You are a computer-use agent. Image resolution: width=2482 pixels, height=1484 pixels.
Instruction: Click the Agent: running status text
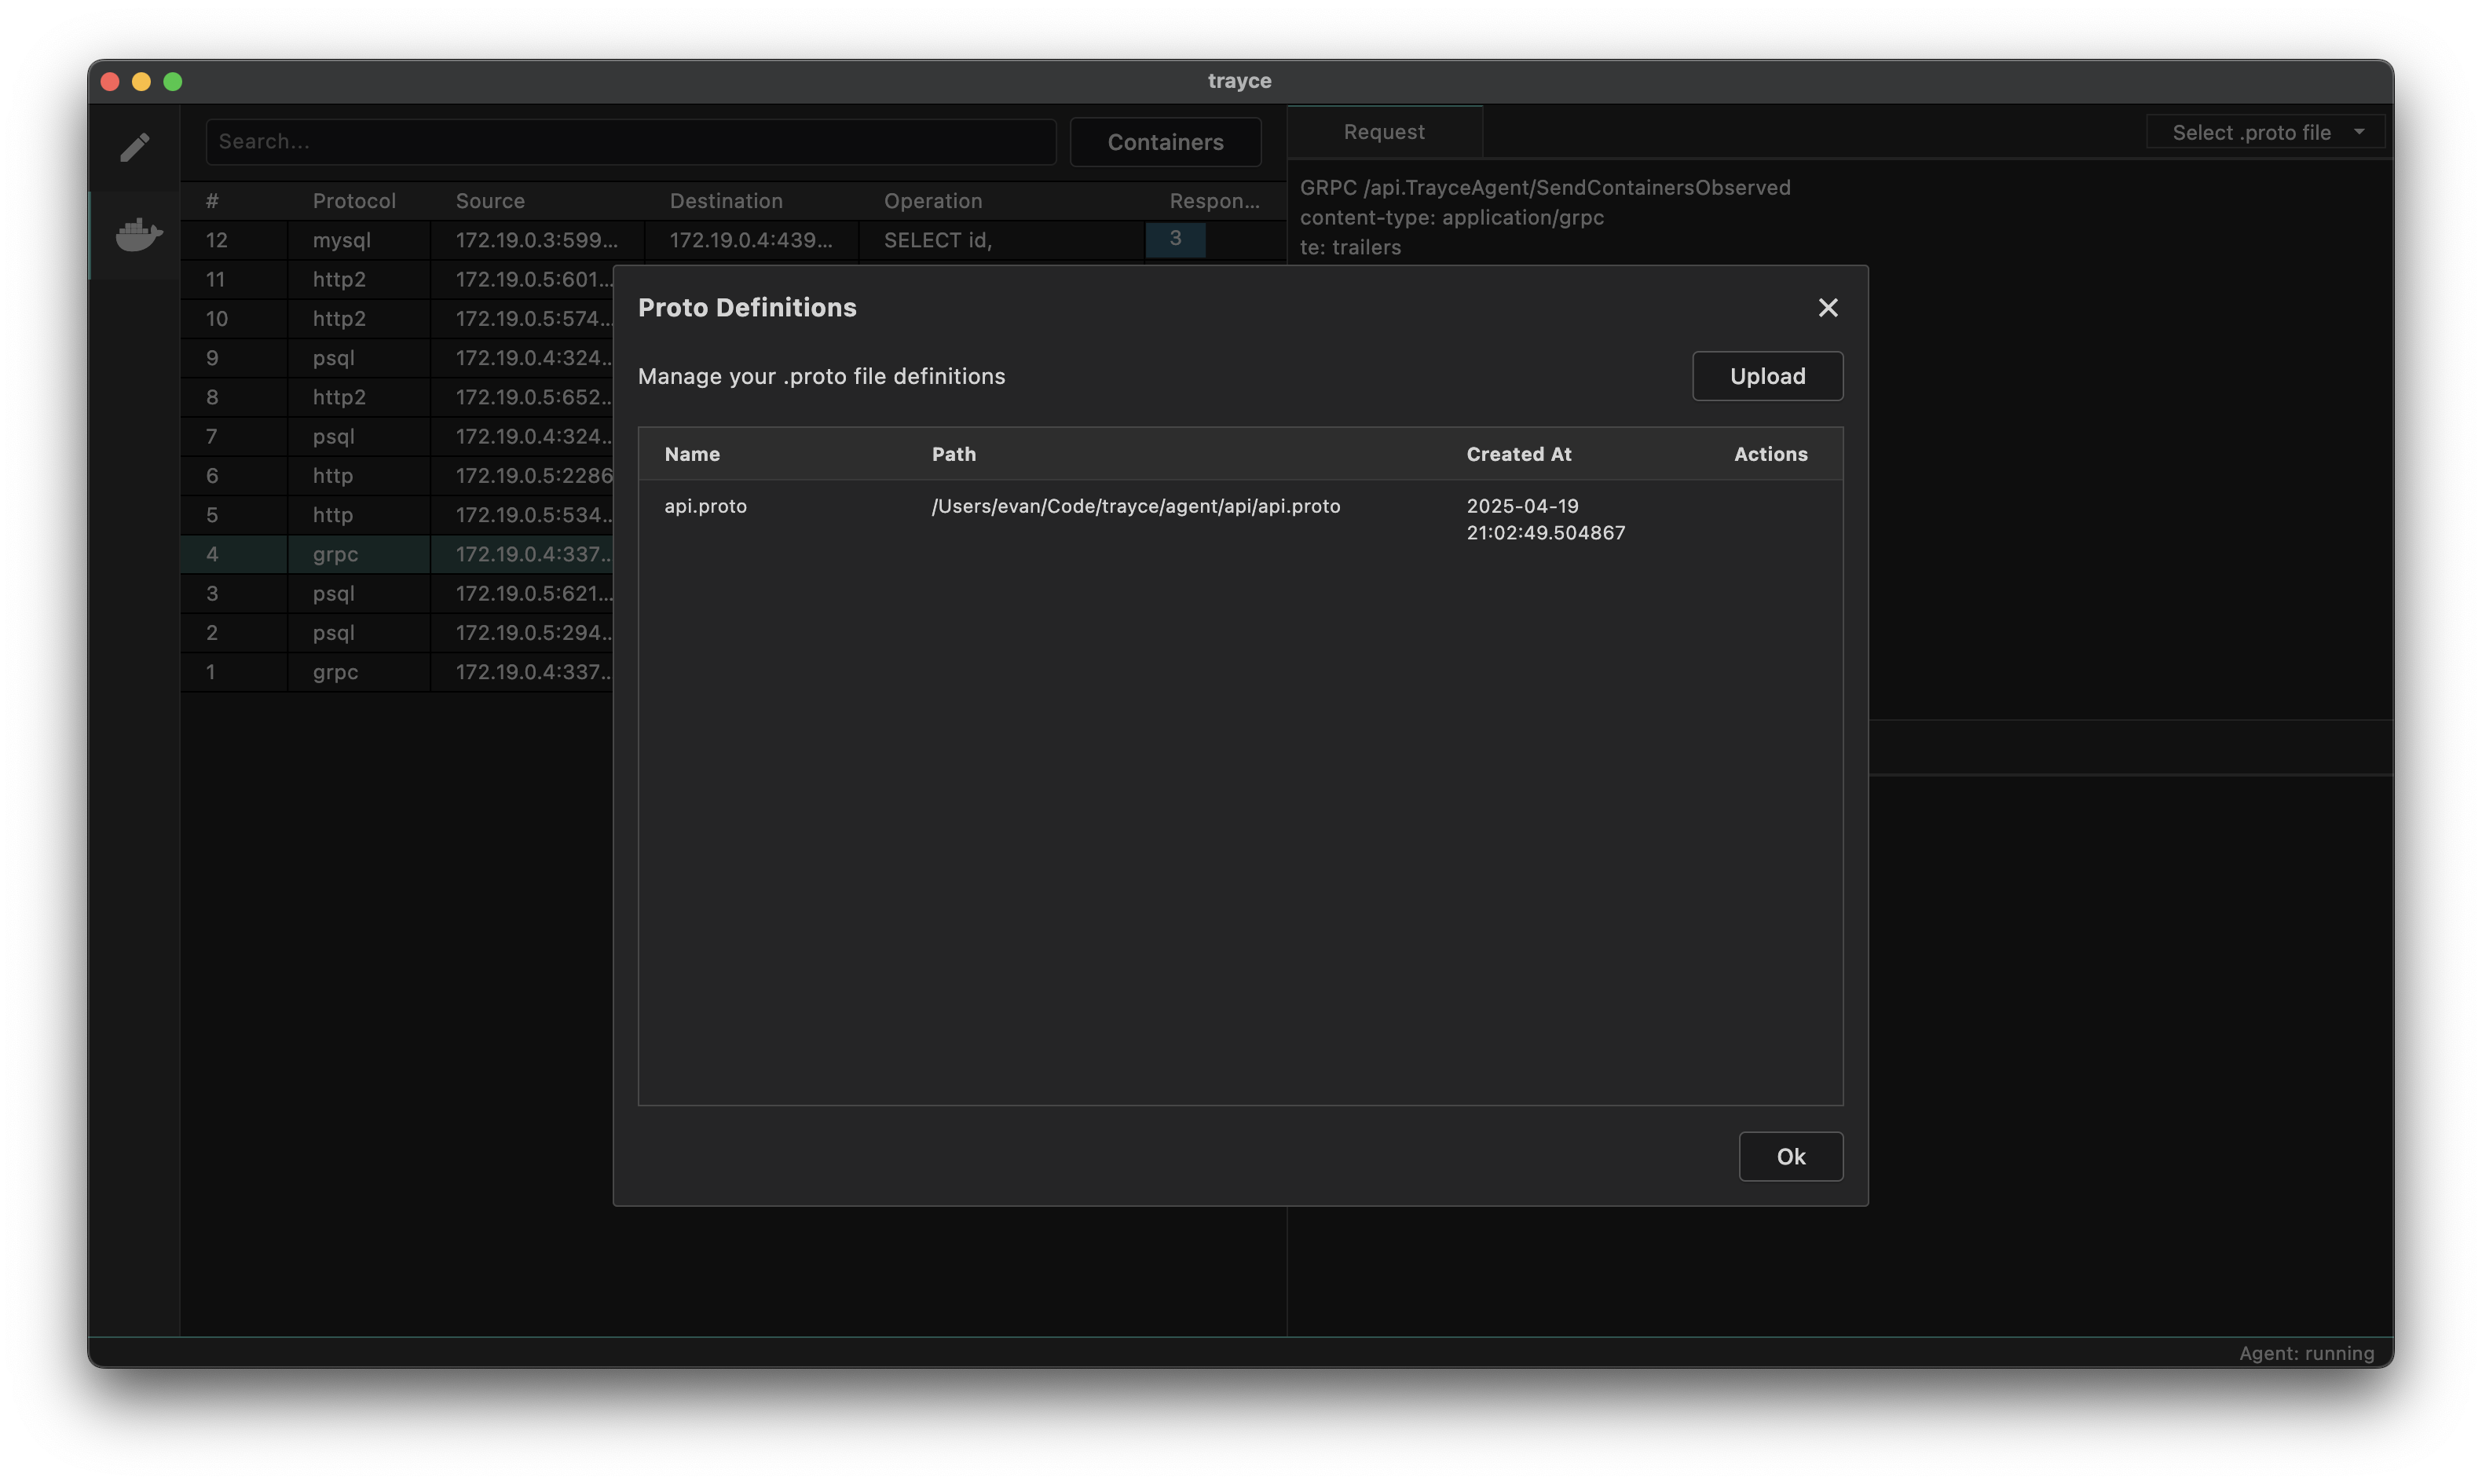click(2306, 1353)
